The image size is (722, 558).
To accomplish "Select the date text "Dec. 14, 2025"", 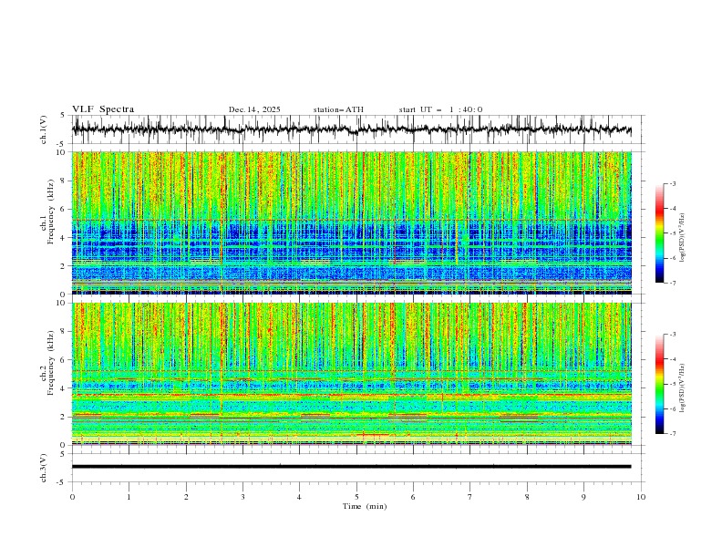I will click(254, 109).
